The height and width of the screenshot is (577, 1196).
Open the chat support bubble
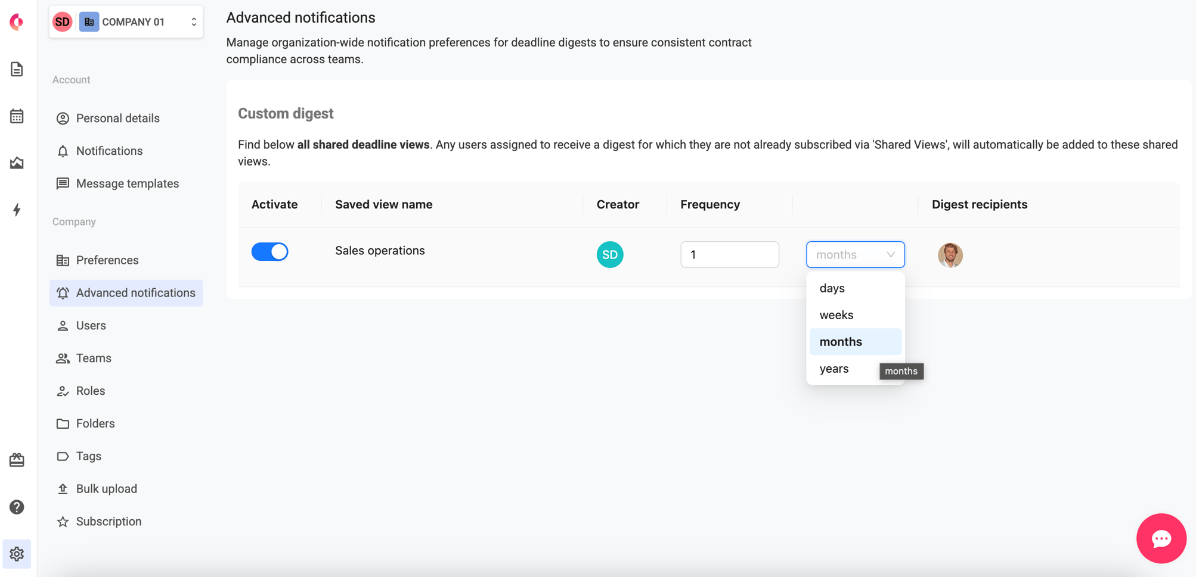(1161, 538)
